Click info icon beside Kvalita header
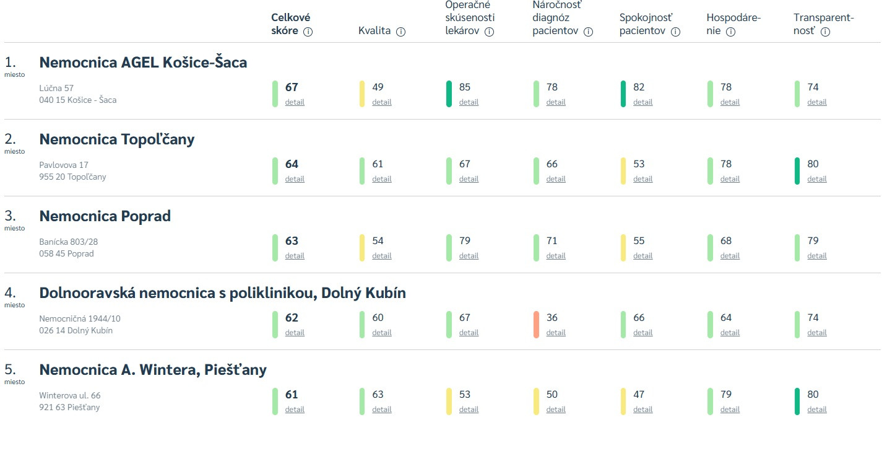The height and width of the screenshot is (456, 882). tap(400, 32)
